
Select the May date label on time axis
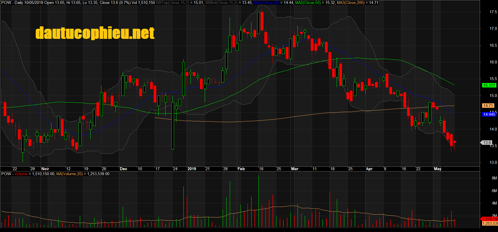[x=438, y=169]
